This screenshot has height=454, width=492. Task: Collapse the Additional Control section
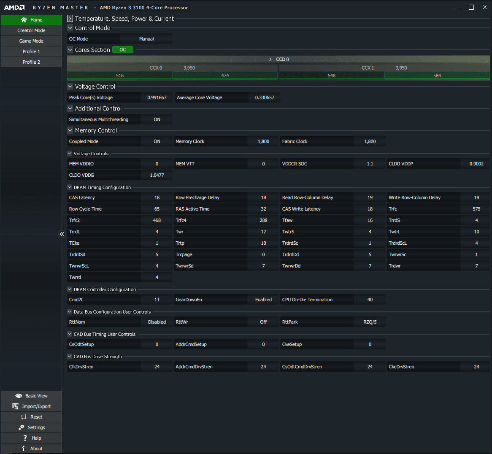click(70, 108)
